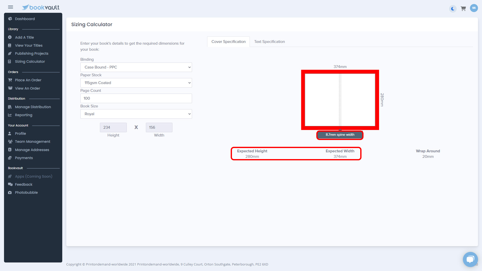Click the Expected Width 374mm value

[x=340, y=157]
